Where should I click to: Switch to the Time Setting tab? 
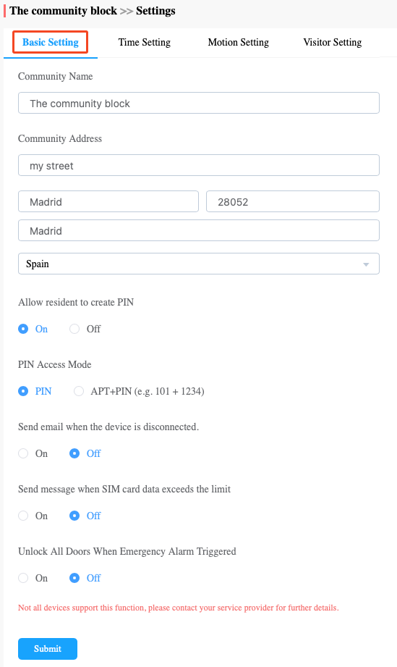145,42
